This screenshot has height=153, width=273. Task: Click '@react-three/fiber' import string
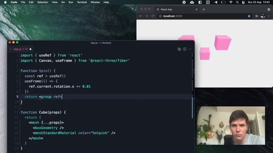click(x=109, y=60)
